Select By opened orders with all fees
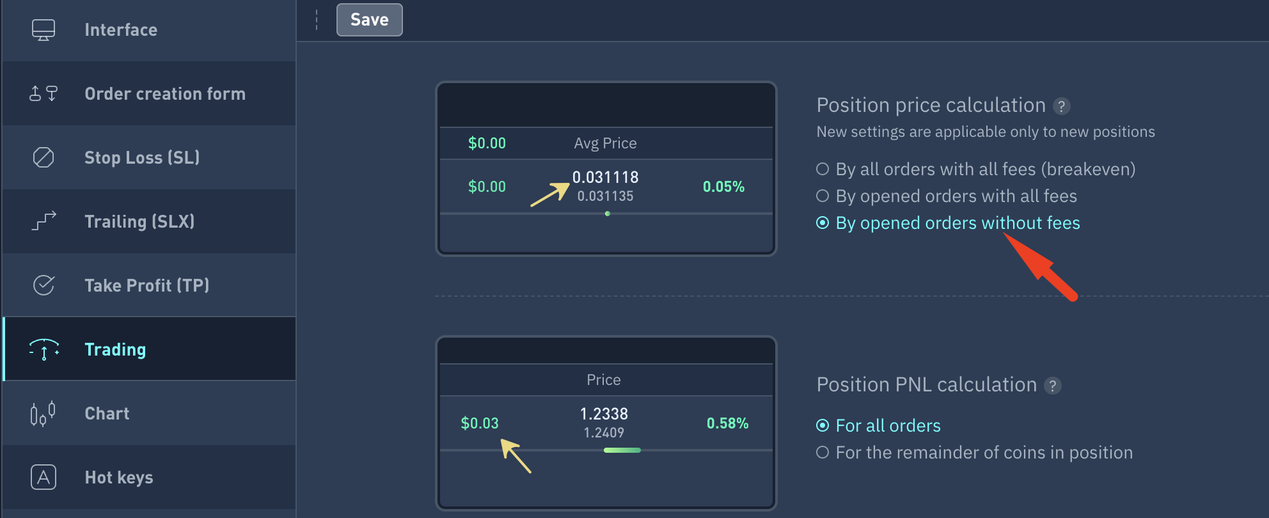1269x518 pixels. tap(823, 196)
